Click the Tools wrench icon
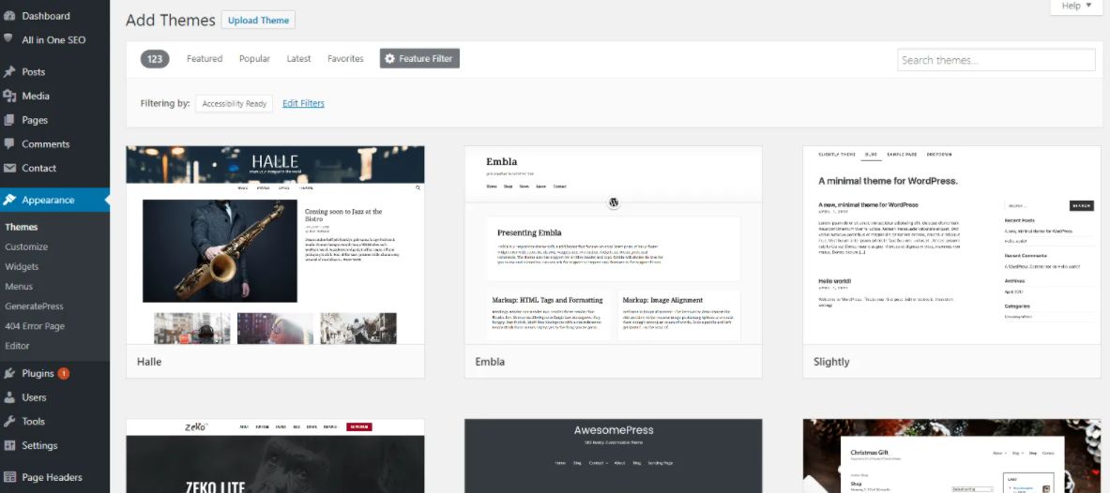 point(9,422)
